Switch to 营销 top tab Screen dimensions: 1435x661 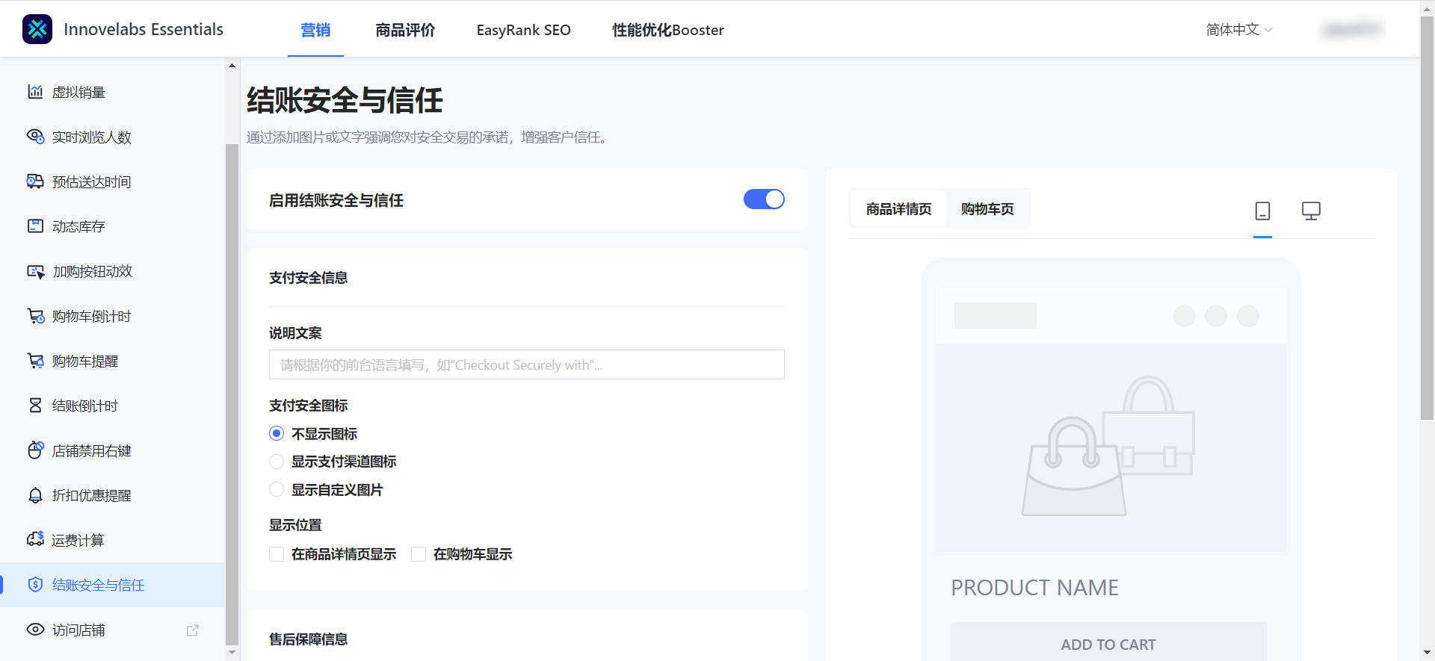click(x=315, y=30)
